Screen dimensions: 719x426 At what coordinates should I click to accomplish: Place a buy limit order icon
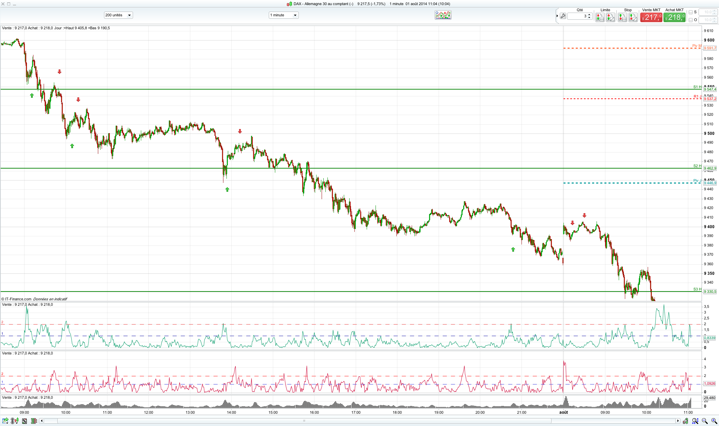[x=600, y=17]
